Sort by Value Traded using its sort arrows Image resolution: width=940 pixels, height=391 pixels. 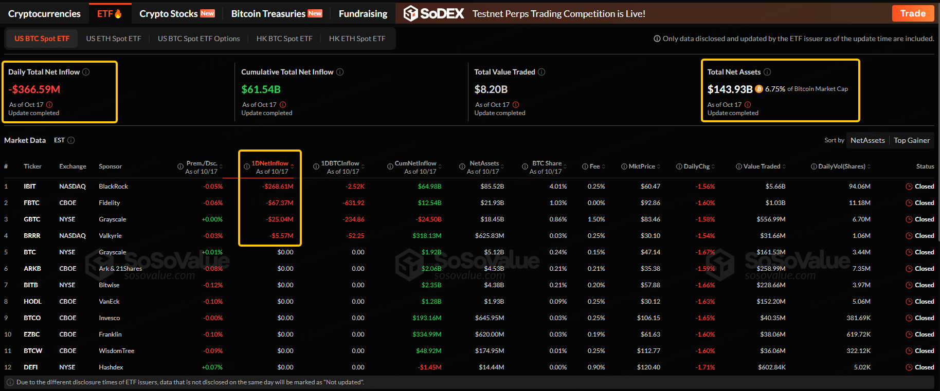(784, 166)
